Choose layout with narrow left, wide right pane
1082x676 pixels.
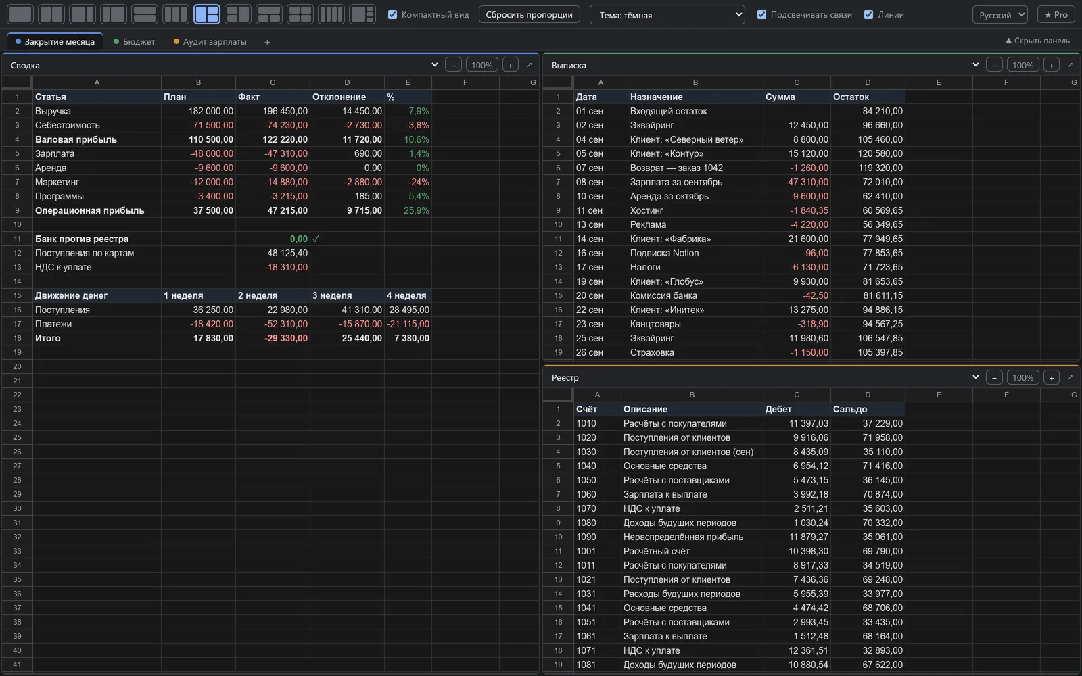click(x=114, y=14)
